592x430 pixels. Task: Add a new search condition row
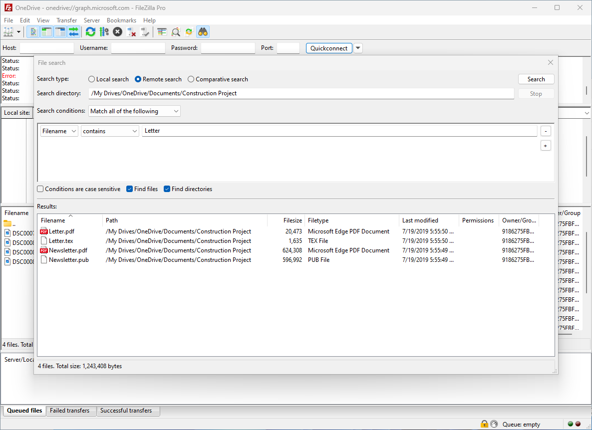pos(546,145)
